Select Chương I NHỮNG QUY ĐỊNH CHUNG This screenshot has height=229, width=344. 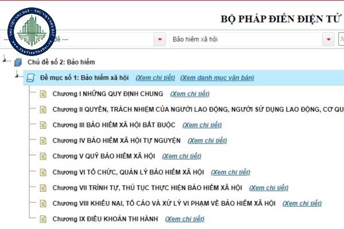(x=108, y=94)
